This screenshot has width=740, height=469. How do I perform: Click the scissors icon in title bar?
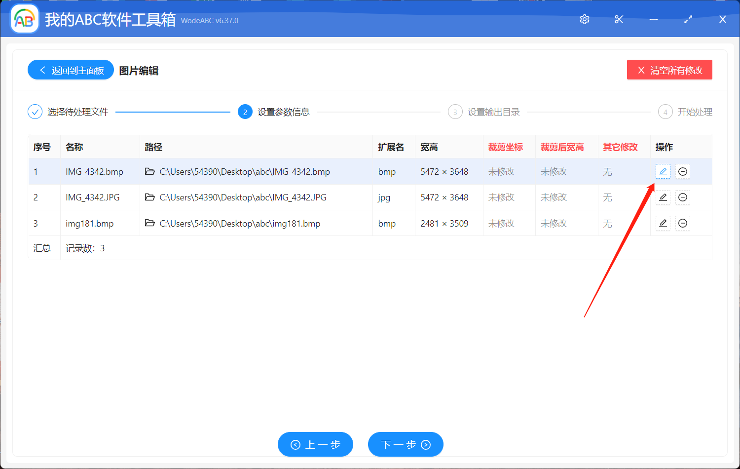pos(619,19)
